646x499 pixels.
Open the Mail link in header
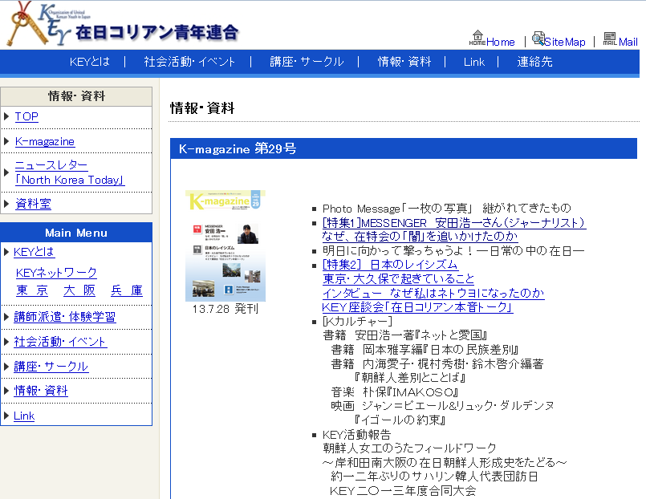[628, 42]
